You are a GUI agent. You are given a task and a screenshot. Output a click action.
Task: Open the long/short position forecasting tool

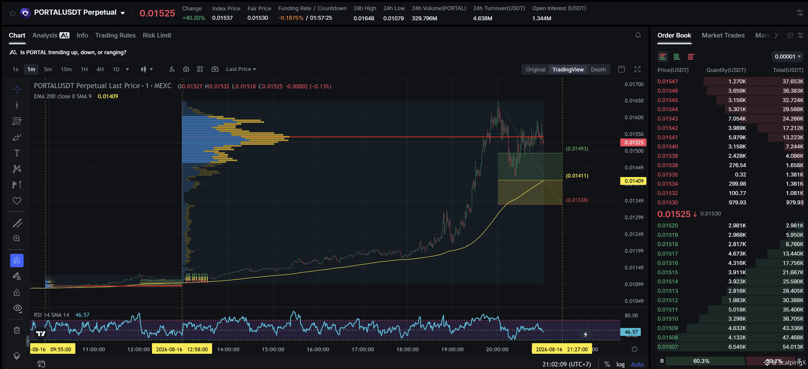point(17,185)
